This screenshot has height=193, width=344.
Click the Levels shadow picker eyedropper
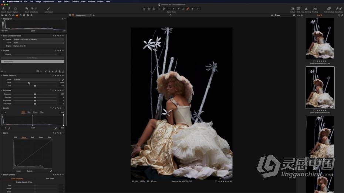[9, 128]
